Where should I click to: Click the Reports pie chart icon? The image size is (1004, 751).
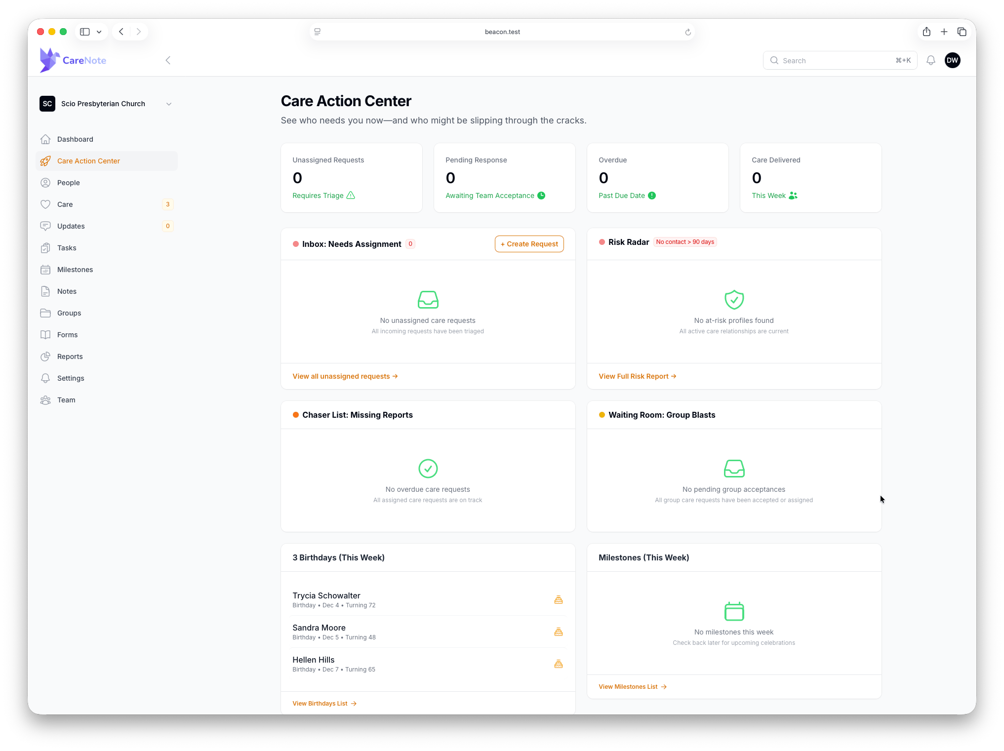tap(45, 356)
